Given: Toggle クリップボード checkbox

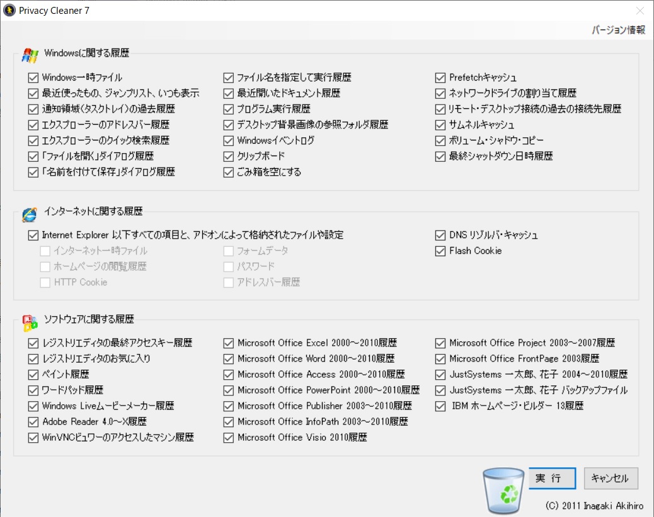Looking at the screenshot, I should click(228, 156).
